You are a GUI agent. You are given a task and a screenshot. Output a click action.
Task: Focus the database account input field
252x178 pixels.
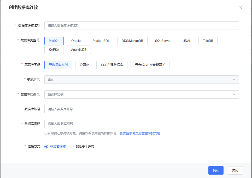tap(142, 109)
